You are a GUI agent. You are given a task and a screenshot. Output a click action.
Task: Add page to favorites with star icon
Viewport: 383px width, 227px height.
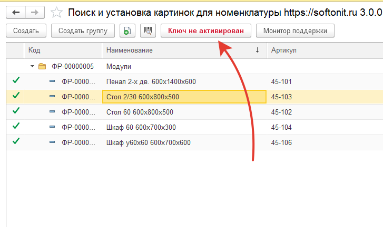pyautogui.click(x=56, y=13)
